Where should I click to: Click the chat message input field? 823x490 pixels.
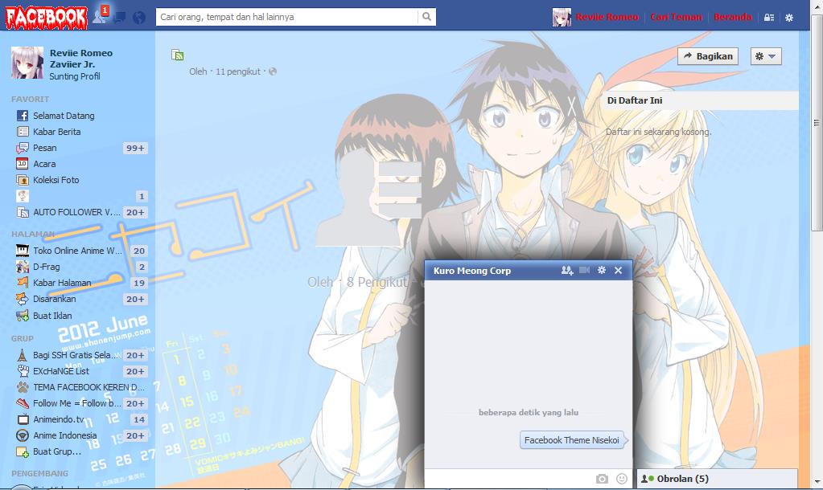(x=509, y=479)
